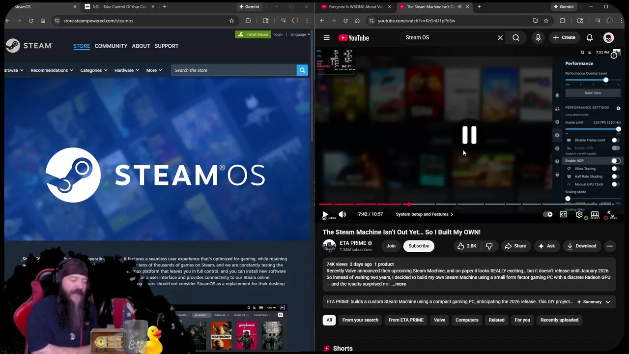629x354 pixels.
Task: Switch to the NDI browser tab
Action: pyautogui.click(x=119, y=7)
